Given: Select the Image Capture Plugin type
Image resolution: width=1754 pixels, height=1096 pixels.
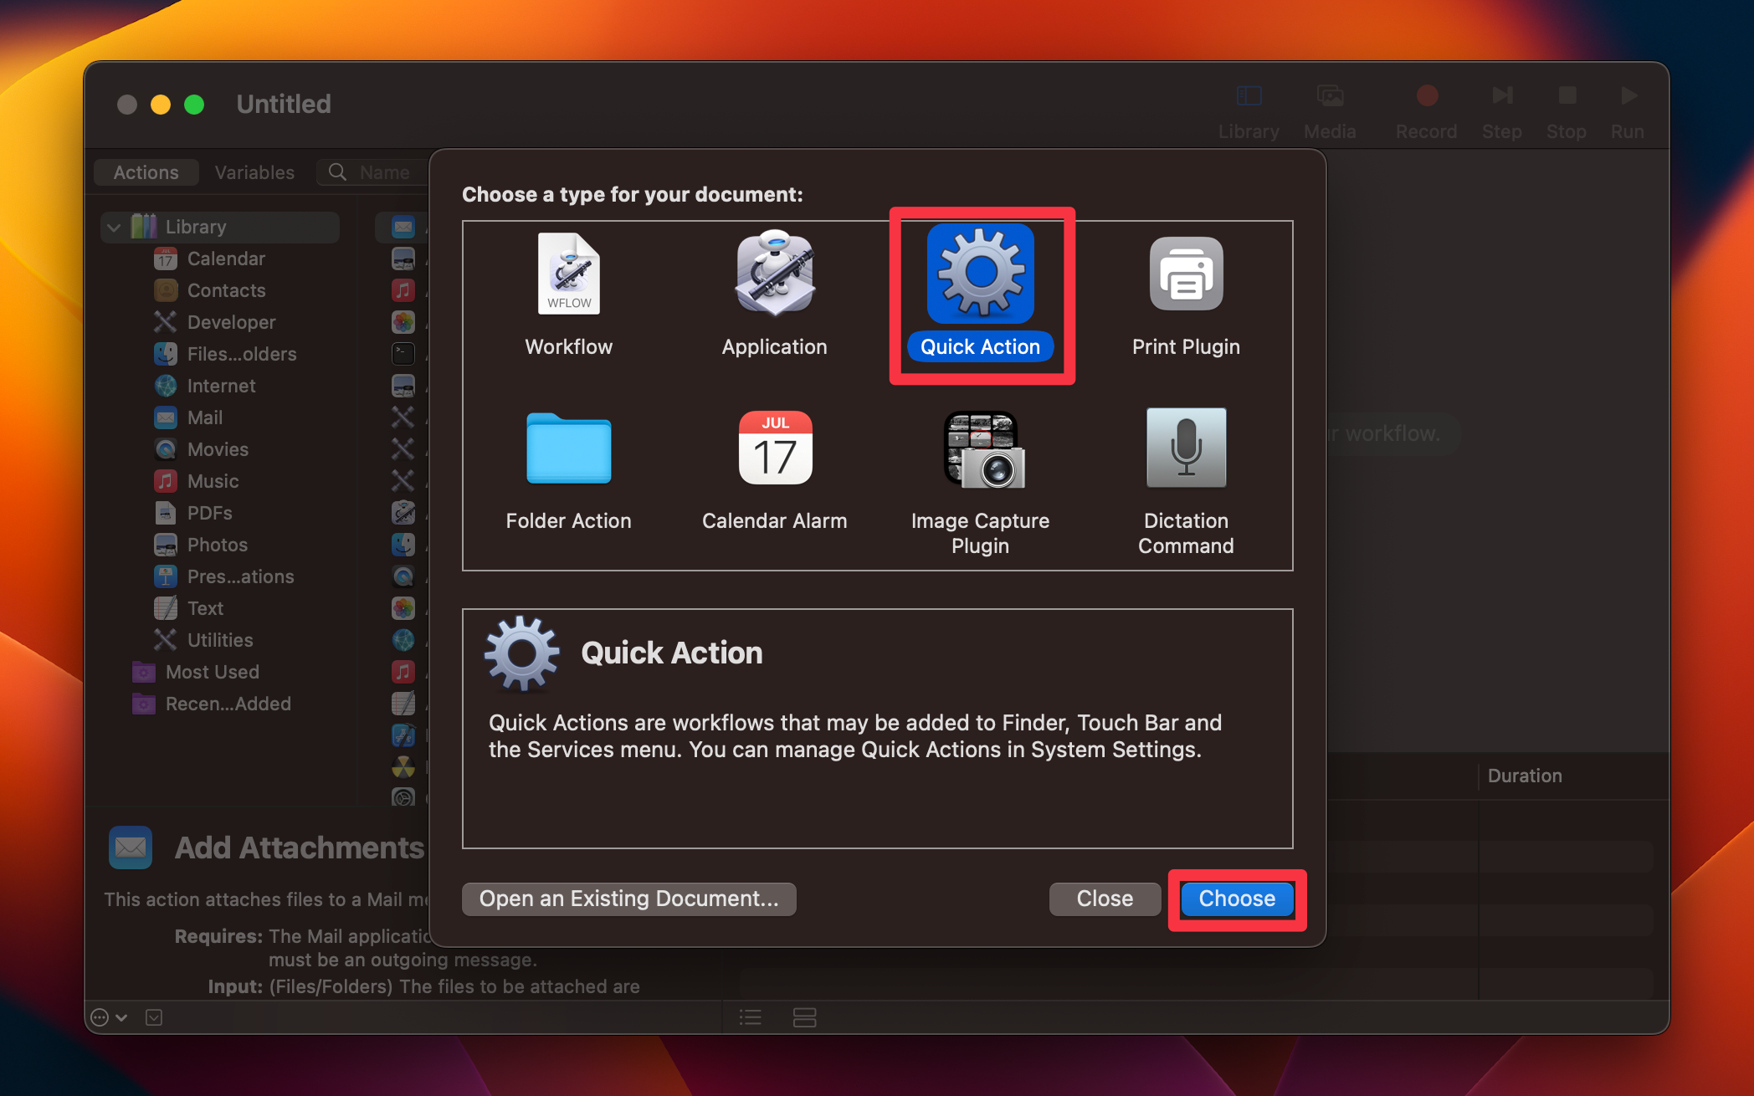Looking at the screenshot, I should pyautogui.click(x=980, y=449).
